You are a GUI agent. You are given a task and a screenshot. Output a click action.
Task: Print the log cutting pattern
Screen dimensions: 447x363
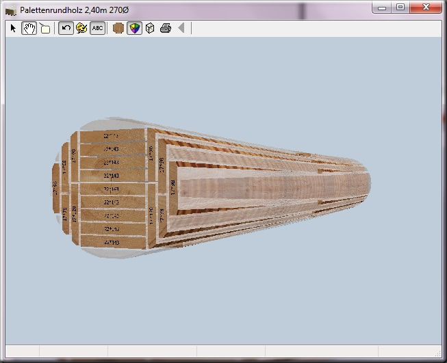pyautogui.click(x=166, y=28)
